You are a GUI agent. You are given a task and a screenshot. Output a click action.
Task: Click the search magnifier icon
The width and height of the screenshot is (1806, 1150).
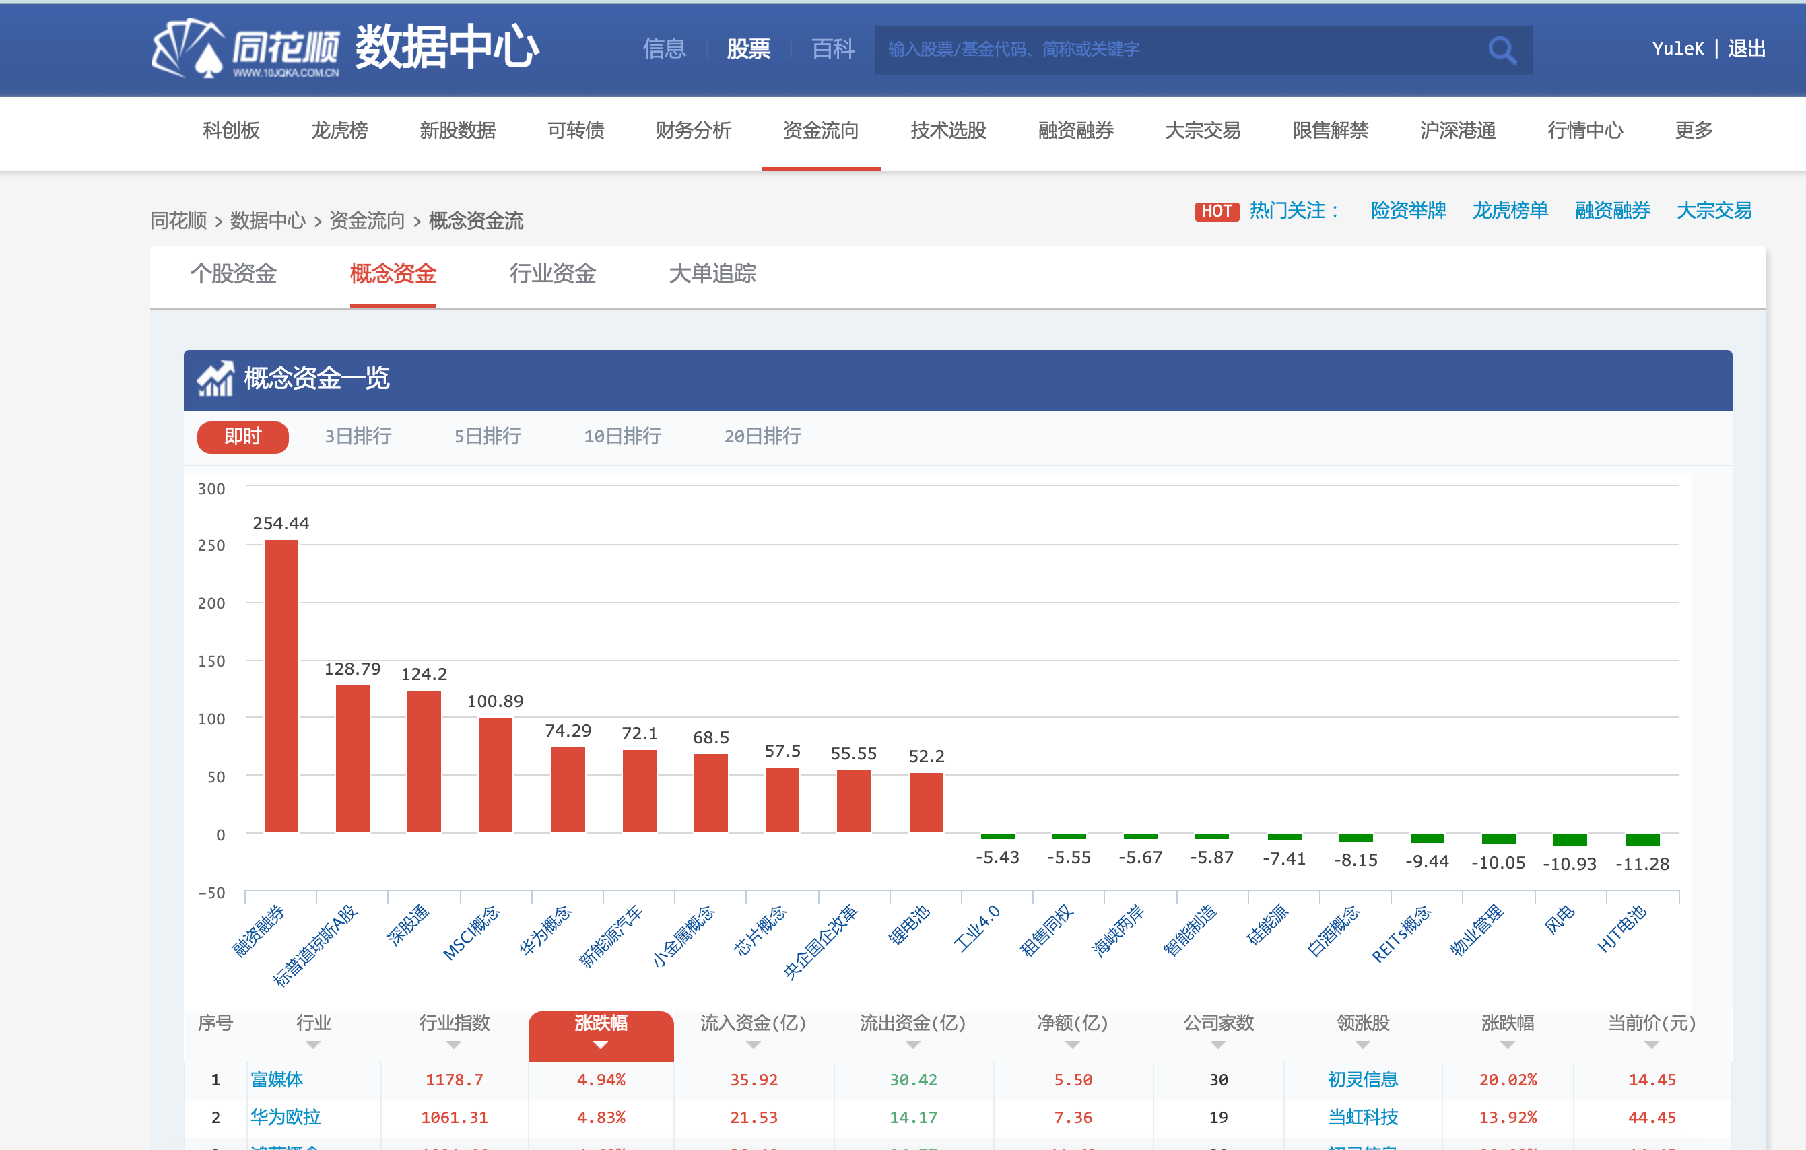click(x=1502, y=50)
